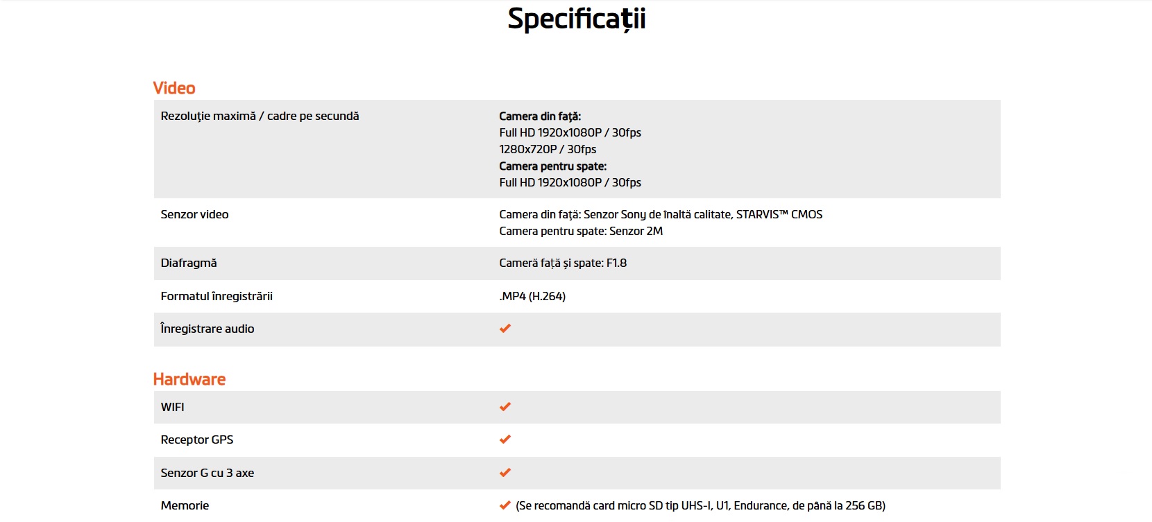Viewport: 1152px width, 522px height.
Task: Click the Senzor video row label
Action: coord(194,215)
